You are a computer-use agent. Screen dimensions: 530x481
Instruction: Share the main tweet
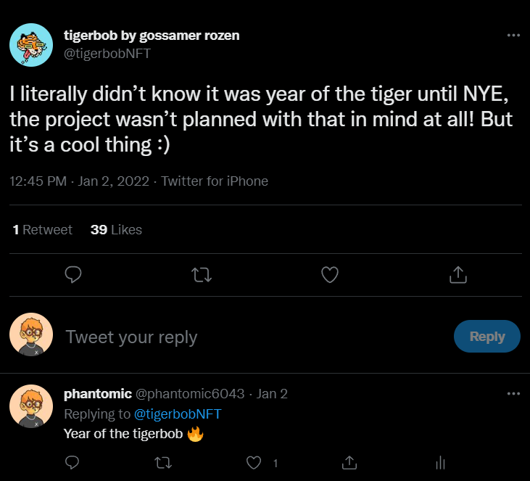click(457, 274)
